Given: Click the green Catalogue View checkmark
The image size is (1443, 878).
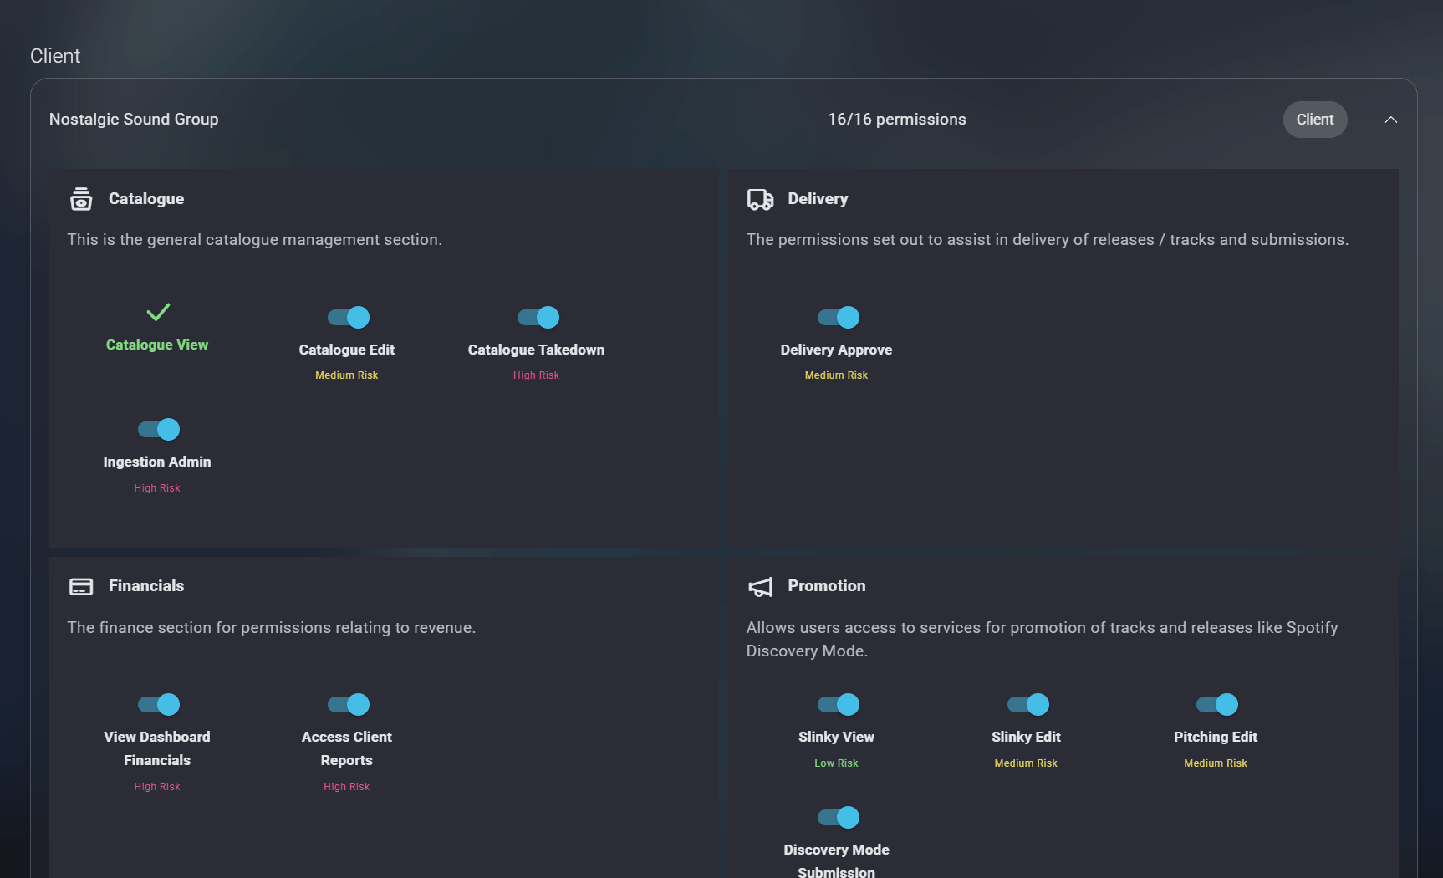Looking at the screenshot, I should click(x=158, y=312).
